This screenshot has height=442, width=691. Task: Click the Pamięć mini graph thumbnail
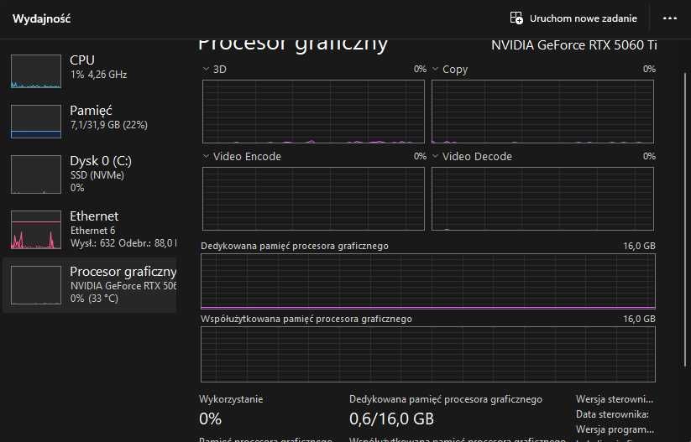point(36,122)
